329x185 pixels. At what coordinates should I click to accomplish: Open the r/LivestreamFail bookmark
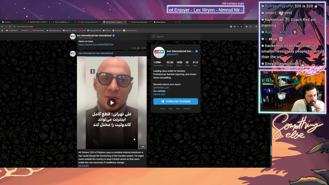click(x=12, y=30)
